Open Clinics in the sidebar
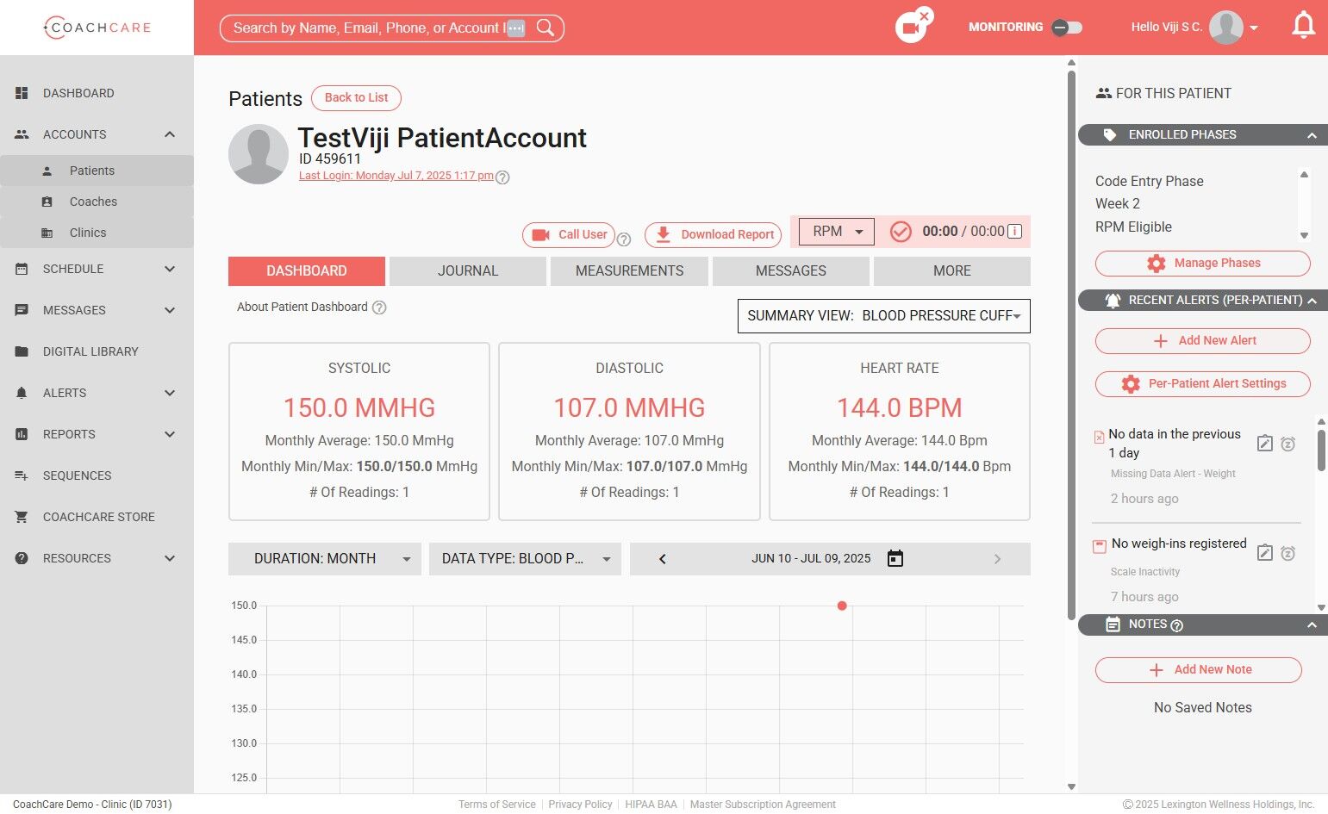 [x=97, y=233]
